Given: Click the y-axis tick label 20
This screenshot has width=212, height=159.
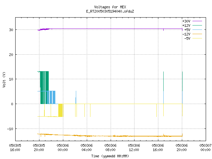Looking at the screenshot, I should [x=11, y=55].
